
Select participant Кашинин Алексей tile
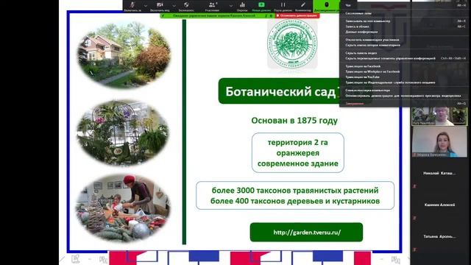point(439,205)
